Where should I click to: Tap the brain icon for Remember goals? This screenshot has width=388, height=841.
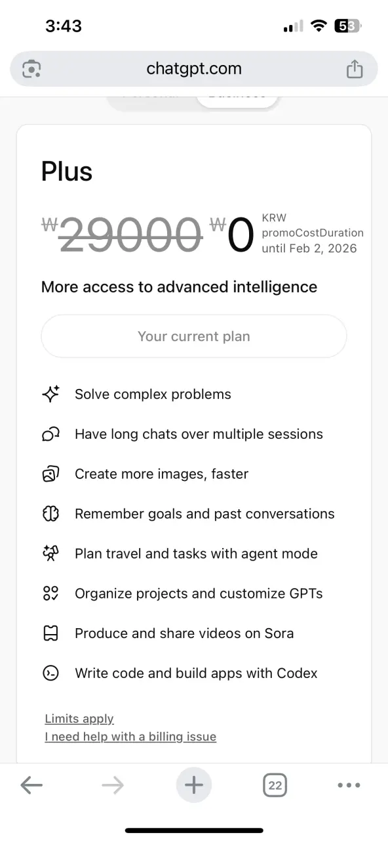coord(50,514)
